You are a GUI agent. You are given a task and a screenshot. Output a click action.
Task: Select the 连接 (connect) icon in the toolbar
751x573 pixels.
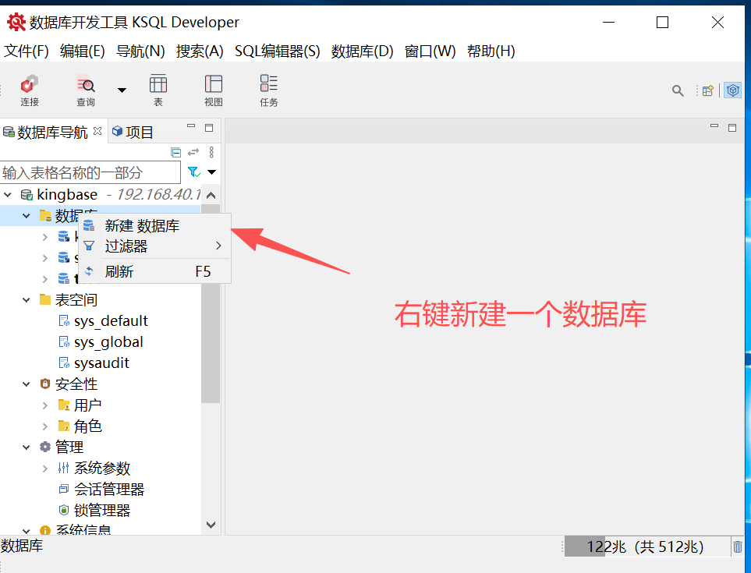(29, 89)
